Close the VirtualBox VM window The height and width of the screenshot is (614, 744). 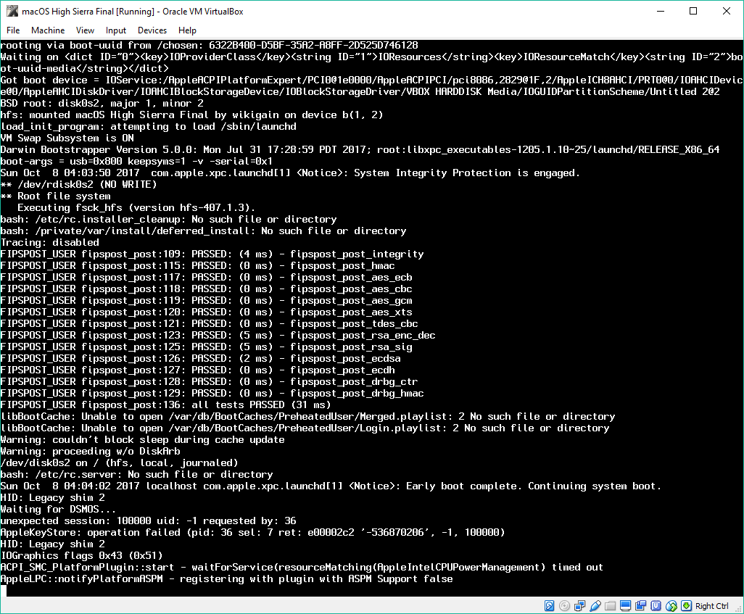coord(727,11)
